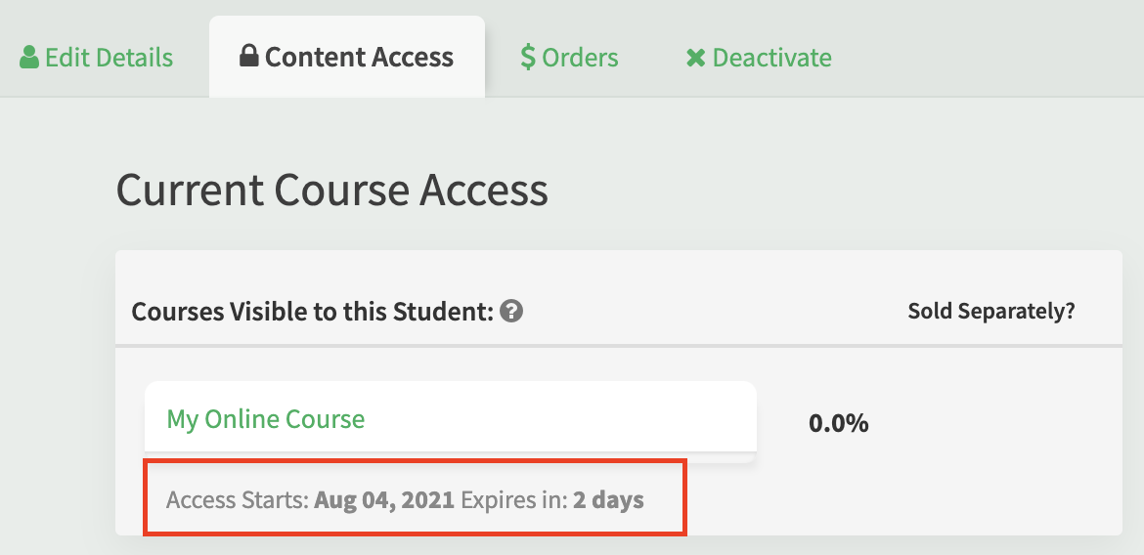The image size is (1144, 555).
Task: Click the Aug 04, 2021 start date
Action: [x=384, y=500]
